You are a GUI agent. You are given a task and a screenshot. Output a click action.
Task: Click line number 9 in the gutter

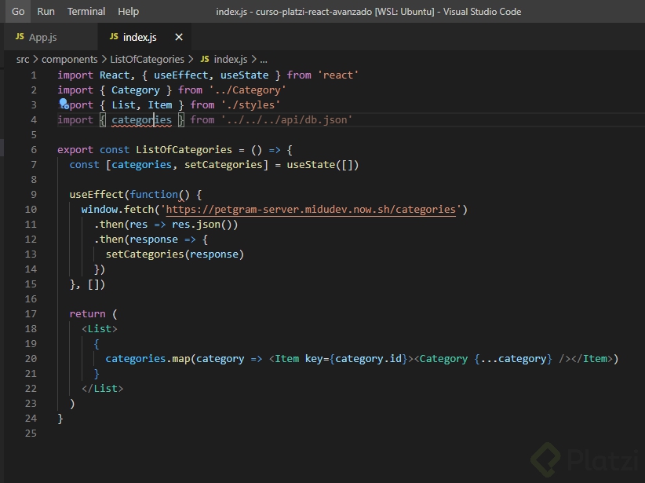33,194
